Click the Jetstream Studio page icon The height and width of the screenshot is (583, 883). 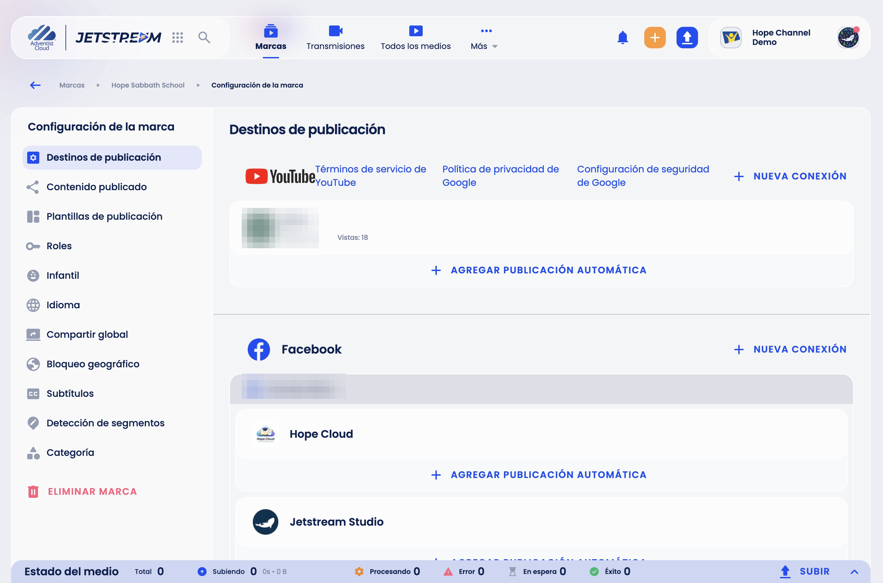pyautogui.click(x=265, y=522)
